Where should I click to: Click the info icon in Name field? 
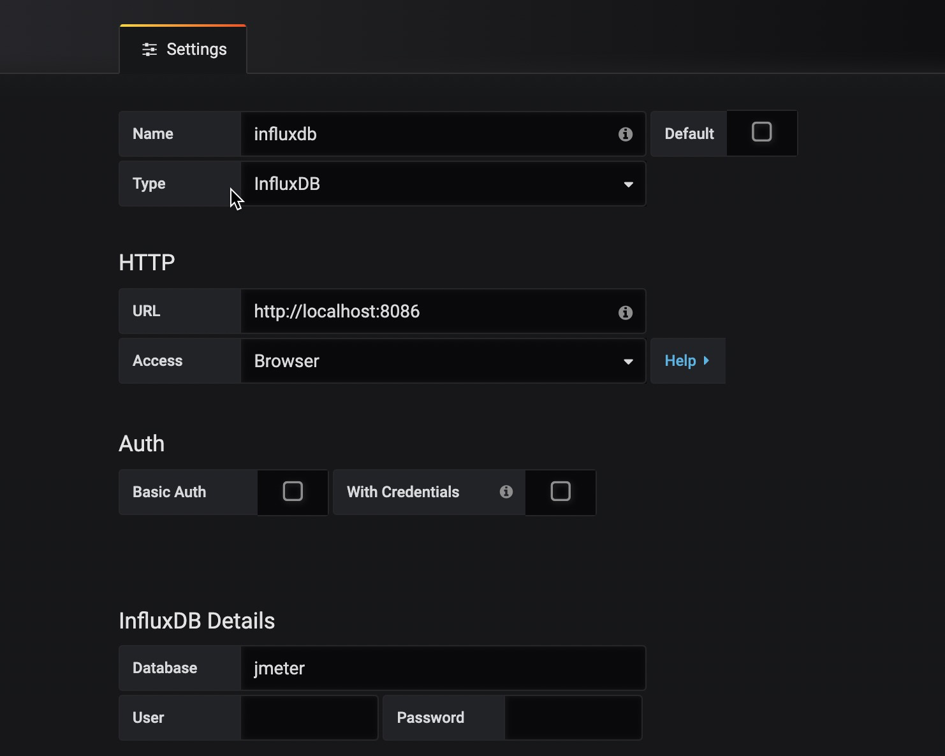coord(626,134)
